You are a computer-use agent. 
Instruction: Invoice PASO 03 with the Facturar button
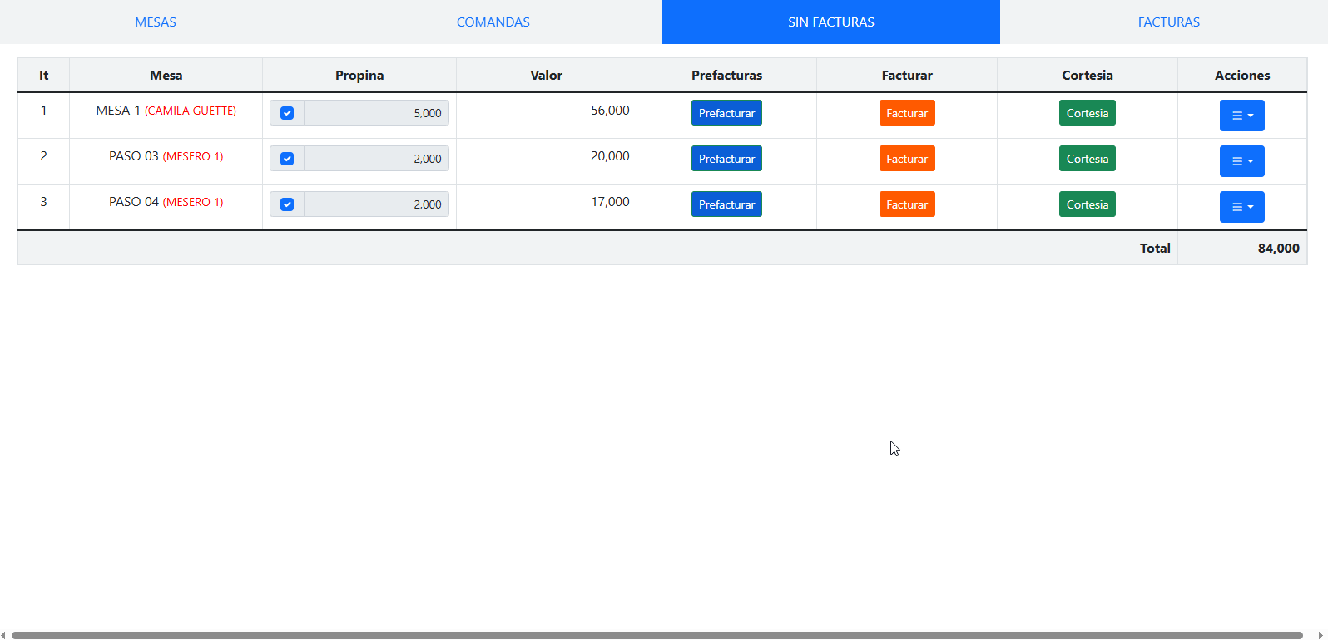[906, 159]
